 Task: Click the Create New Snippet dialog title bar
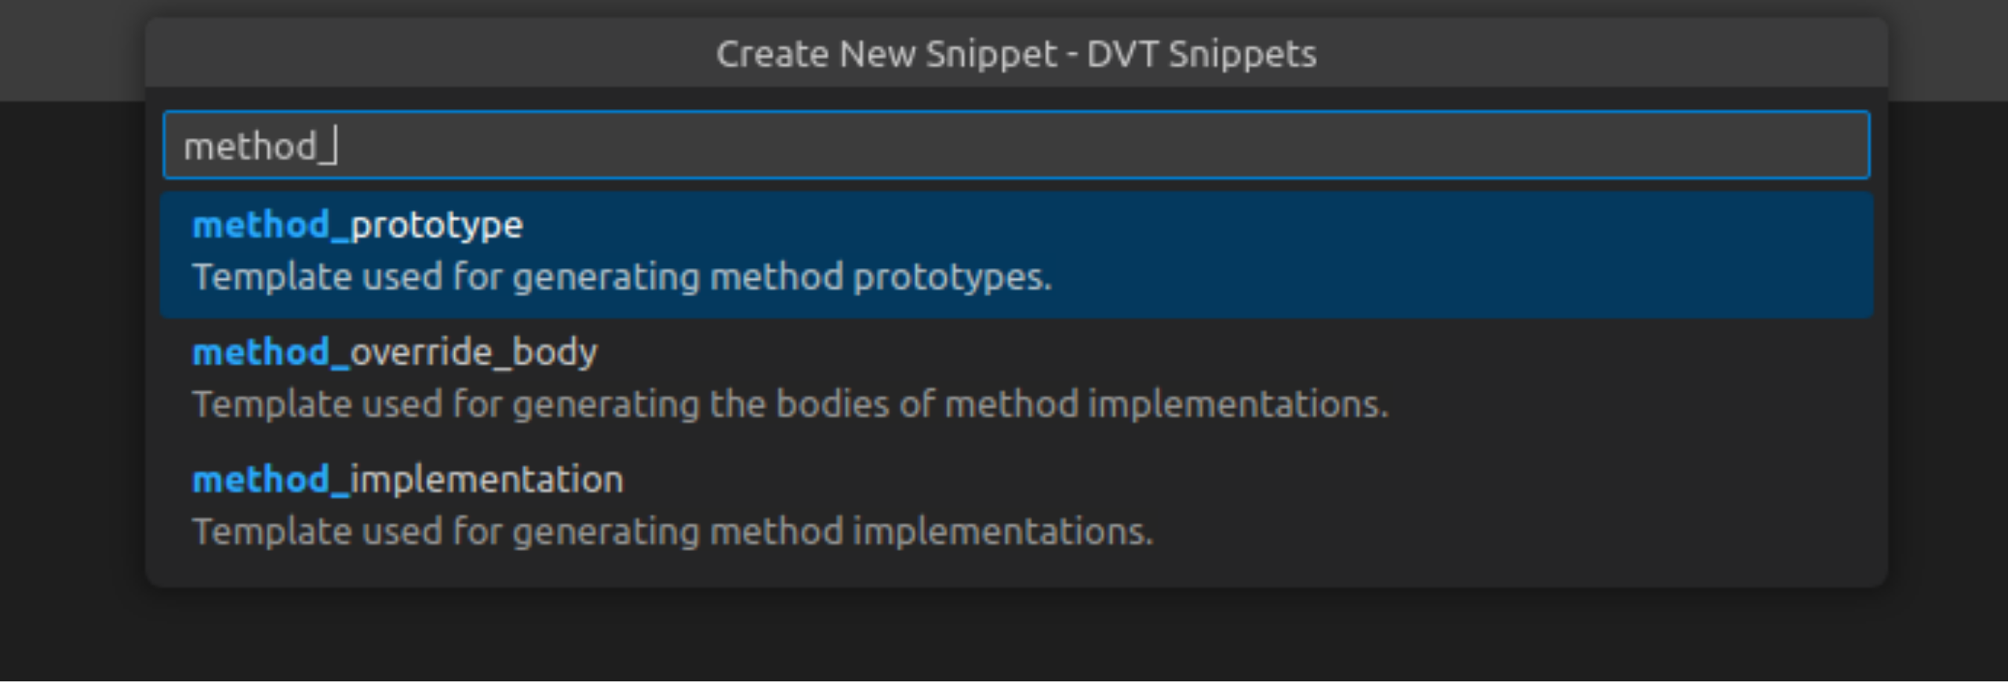tap(1017, 53)
